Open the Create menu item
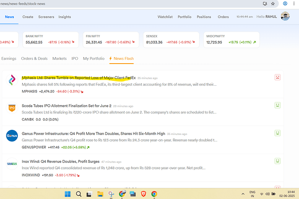299x199 pixels. (x=28, y=17)
